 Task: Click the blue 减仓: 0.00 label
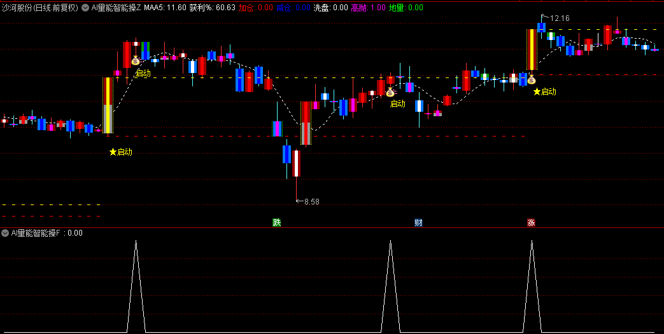point(293,8)
